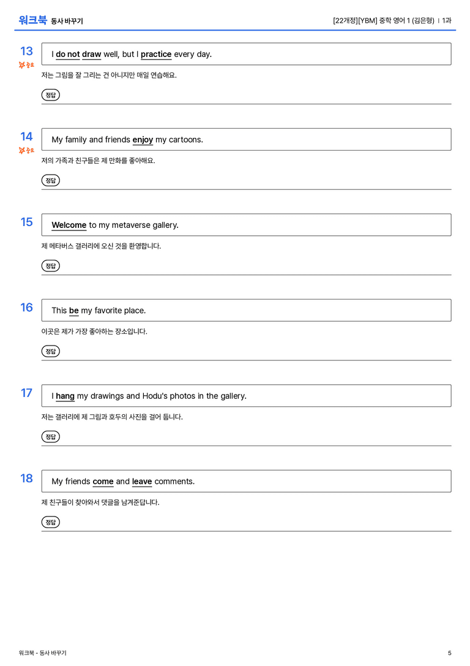This screenshot has height=666, width=470.
Task: Click the underlined word 'be' in sentence 16
Action: tap(74, 311)
